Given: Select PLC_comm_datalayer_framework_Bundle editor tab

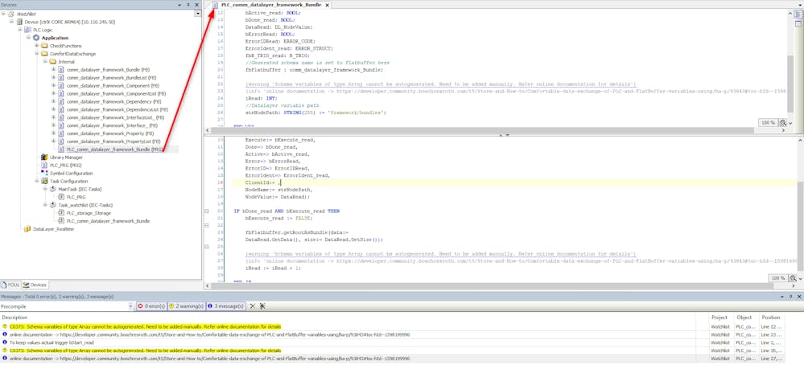Looking at the screenshot, I should point(270,5).
